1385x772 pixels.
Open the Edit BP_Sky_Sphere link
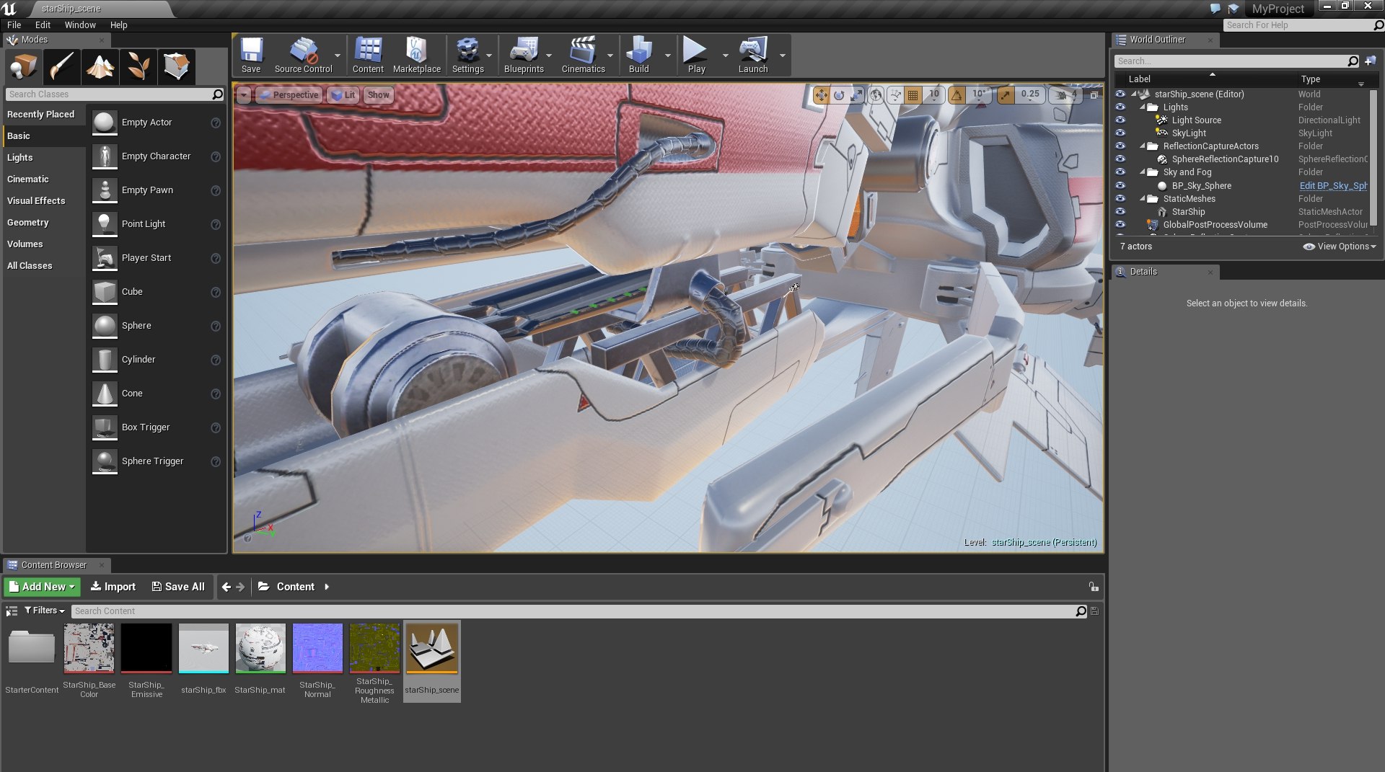click(x=1333, y=186)
